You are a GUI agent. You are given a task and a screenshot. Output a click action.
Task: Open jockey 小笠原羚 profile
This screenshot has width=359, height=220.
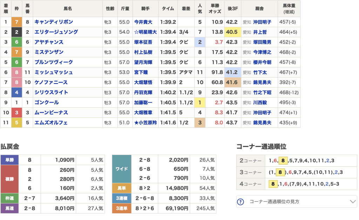[x=145, y=123]
